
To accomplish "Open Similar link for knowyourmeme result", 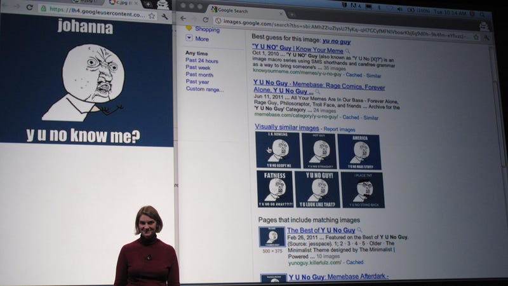I will coord(373,76).
